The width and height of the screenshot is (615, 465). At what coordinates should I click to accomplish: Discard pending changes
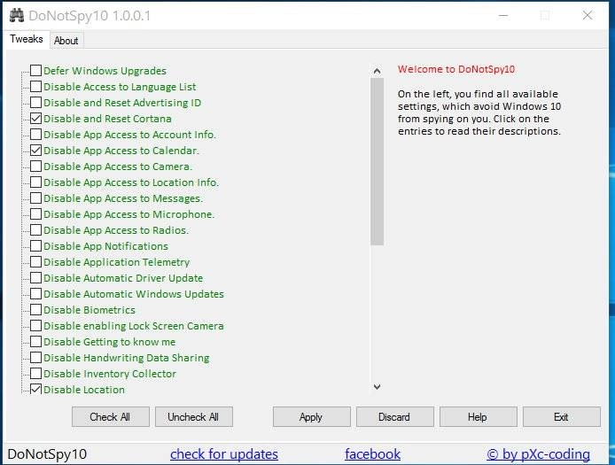[x=395, y=417]
